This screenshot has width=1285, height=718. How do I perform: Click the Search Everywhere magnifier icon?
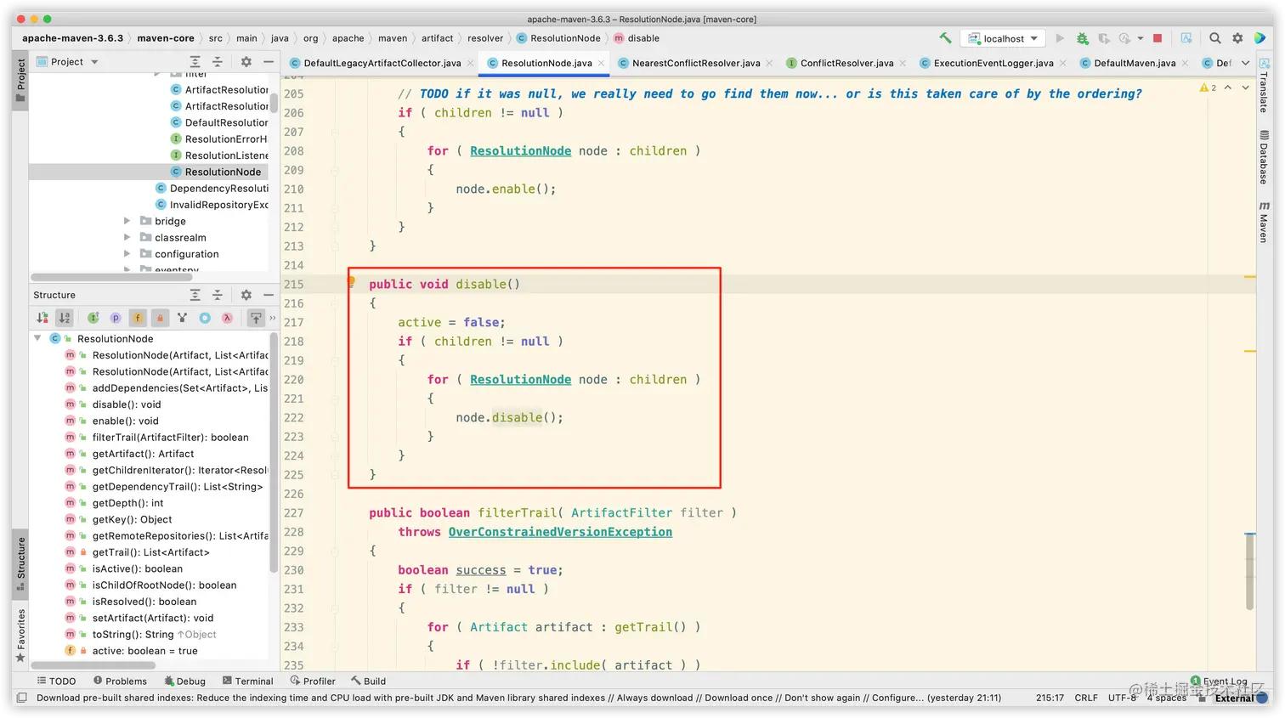[1215, 38]
